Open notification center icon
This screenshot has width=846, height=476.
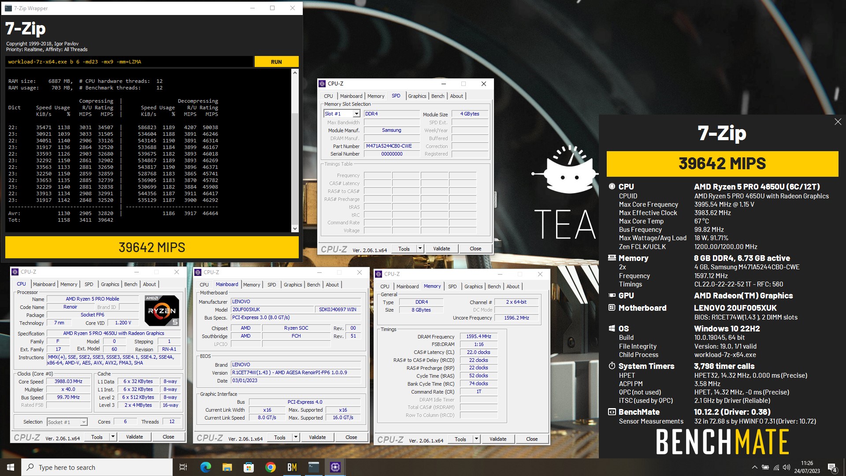[832, 468]
